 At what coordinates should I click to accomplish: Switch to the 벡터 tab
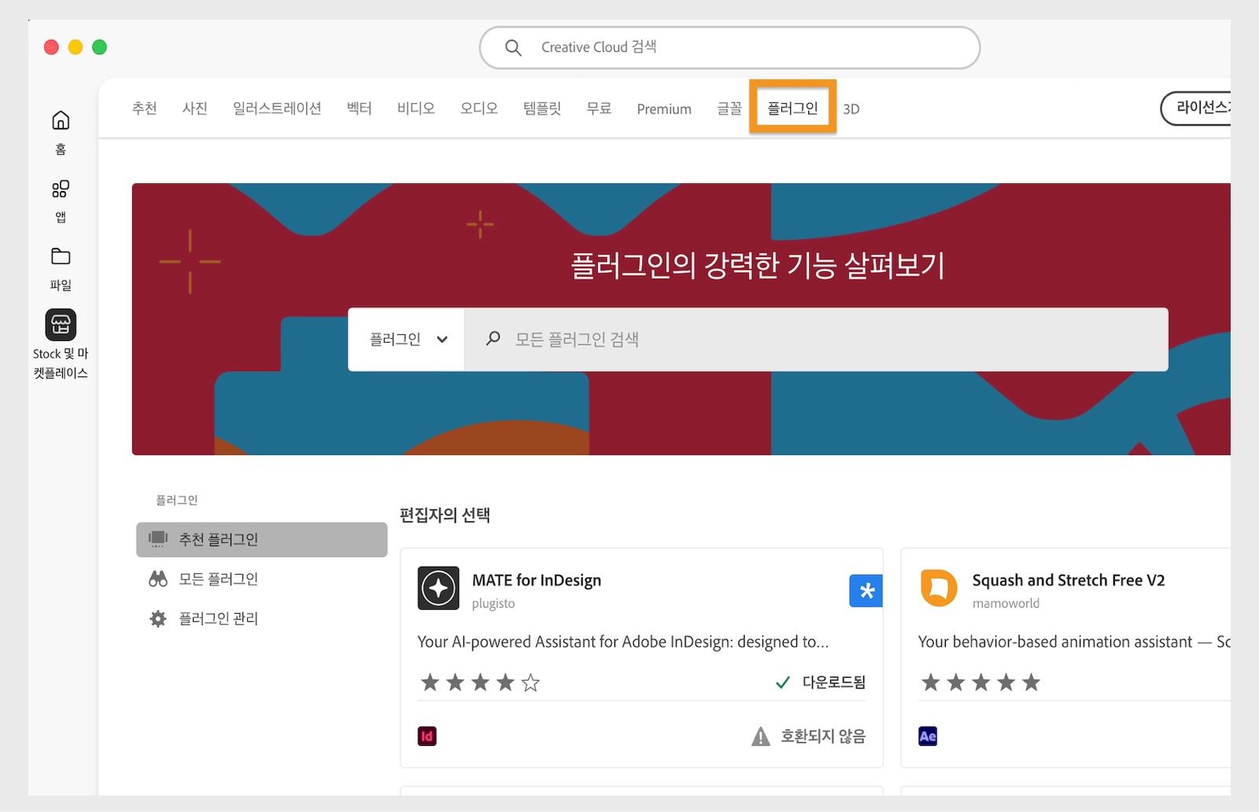tap(360, 108)
